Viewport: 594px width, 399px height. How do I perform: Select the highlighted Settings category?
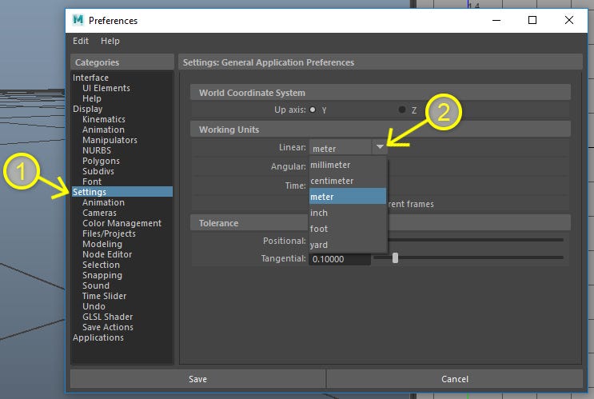click(x=122, y=192)
